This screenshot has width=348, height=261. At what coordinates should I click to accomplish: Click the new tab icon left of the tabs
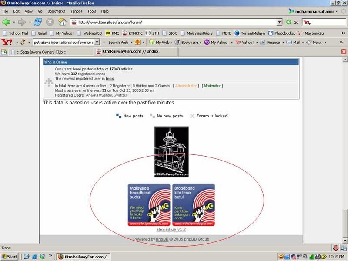[x=4, y=52]
